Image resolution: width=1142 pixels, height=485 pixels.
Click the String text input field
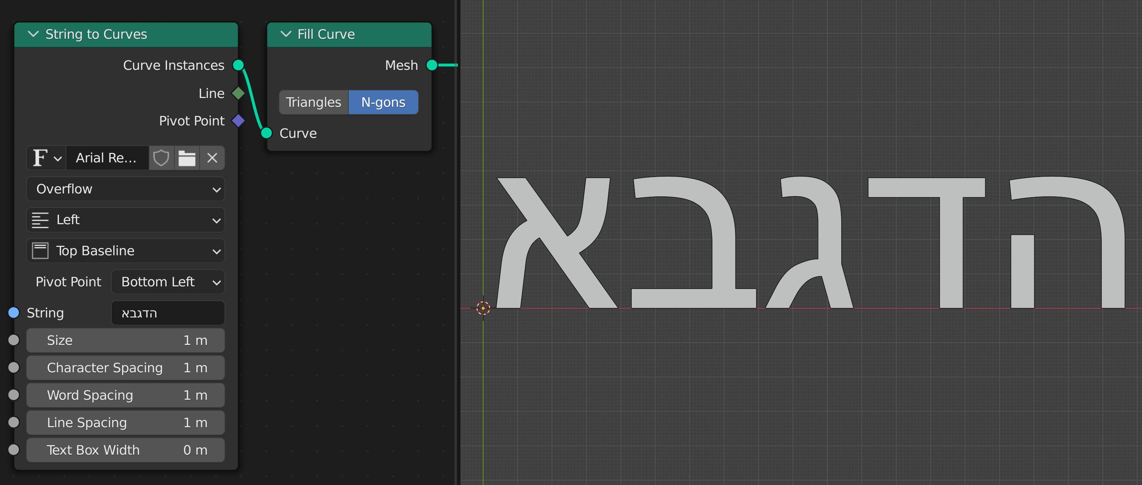168,313
